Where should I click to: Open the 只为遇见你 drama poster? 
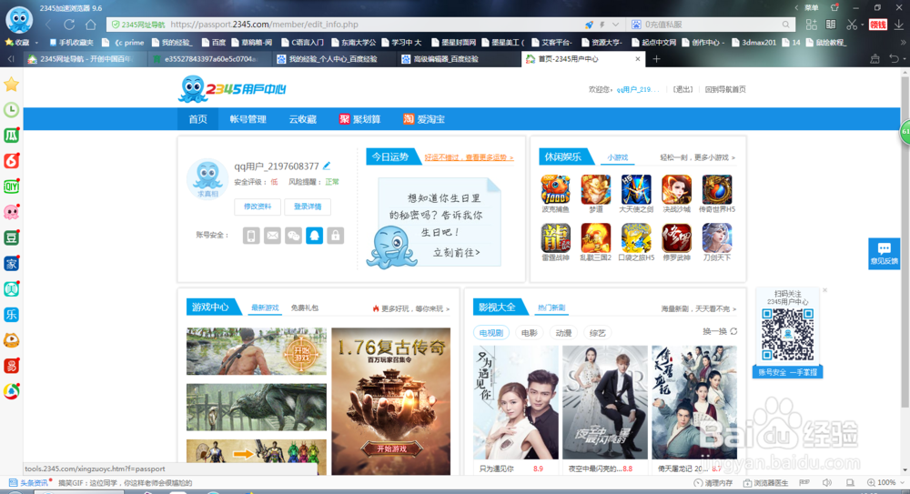tap(515, 403)
